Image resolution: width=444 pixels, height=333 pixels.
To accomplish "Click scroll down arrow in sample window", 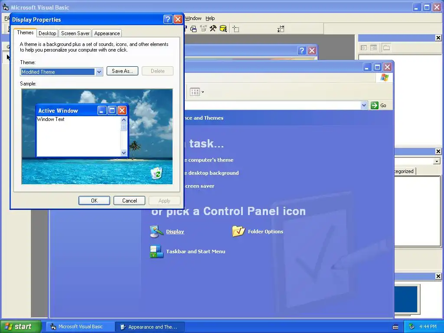I will click(124, 153).
